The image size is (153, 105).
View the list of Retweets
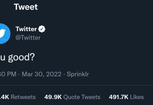18,97
